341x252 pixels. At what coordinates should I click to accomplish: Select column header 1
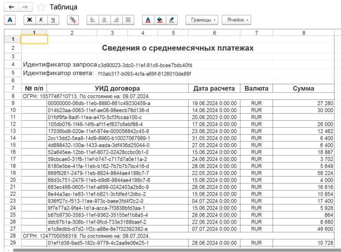point(34,33)
